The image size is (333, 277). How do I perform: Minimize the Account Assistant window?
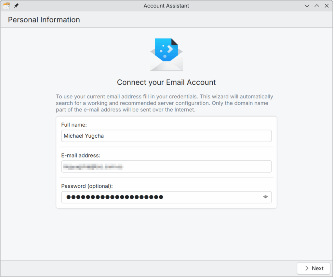pyautogui.click(x=307, y=6)
